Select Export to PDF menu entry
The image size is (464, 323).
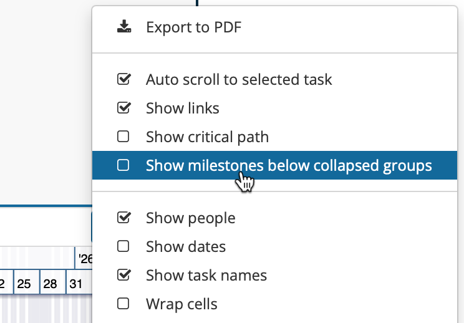pos(193,27)
